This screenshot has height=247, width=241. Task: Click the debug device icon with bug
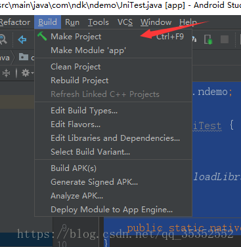click(x=208, y=39)
